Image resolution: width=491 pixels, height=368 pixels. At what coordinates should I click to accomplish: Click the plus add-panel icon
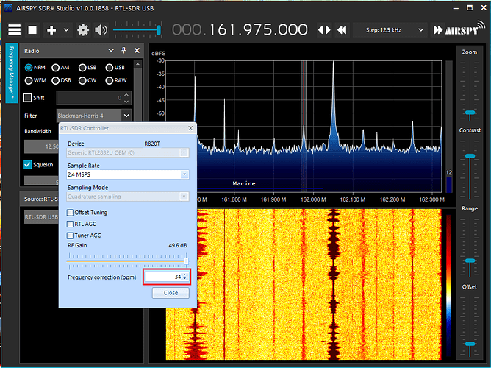51,30
